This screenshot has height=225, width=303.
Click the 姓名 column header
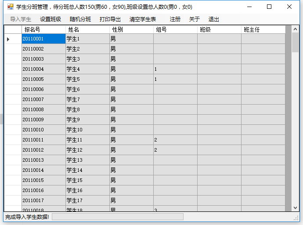pyautogui.click(x=87, y=29)
